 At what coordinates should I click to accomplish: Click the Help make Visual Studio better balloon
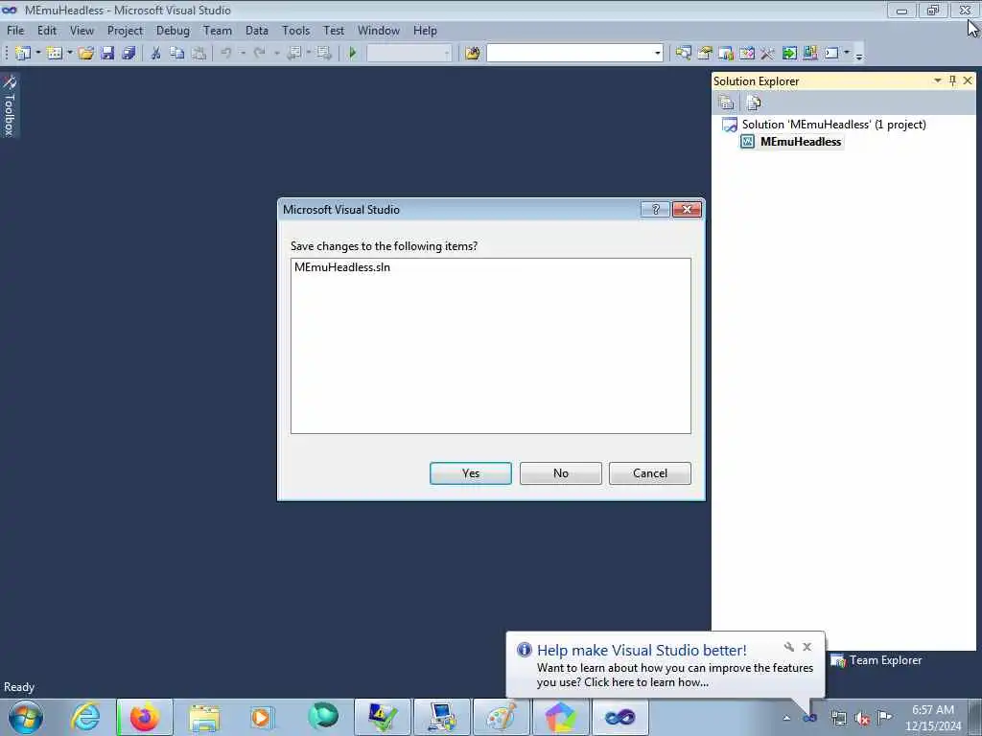[666, 665]
